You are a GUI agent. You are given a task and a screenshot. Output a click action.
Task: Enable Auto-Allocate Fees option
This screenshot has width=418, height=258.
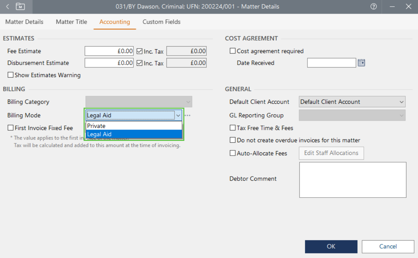233,153
